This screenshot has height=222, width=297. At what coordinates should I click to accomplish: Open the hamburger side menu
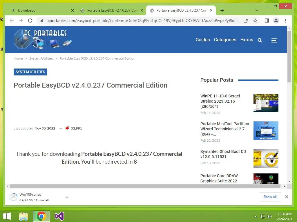274,40
